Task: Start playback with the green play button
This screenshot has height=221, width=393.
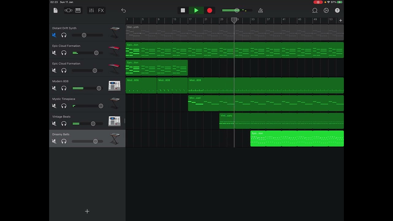Action: [196, 10]
